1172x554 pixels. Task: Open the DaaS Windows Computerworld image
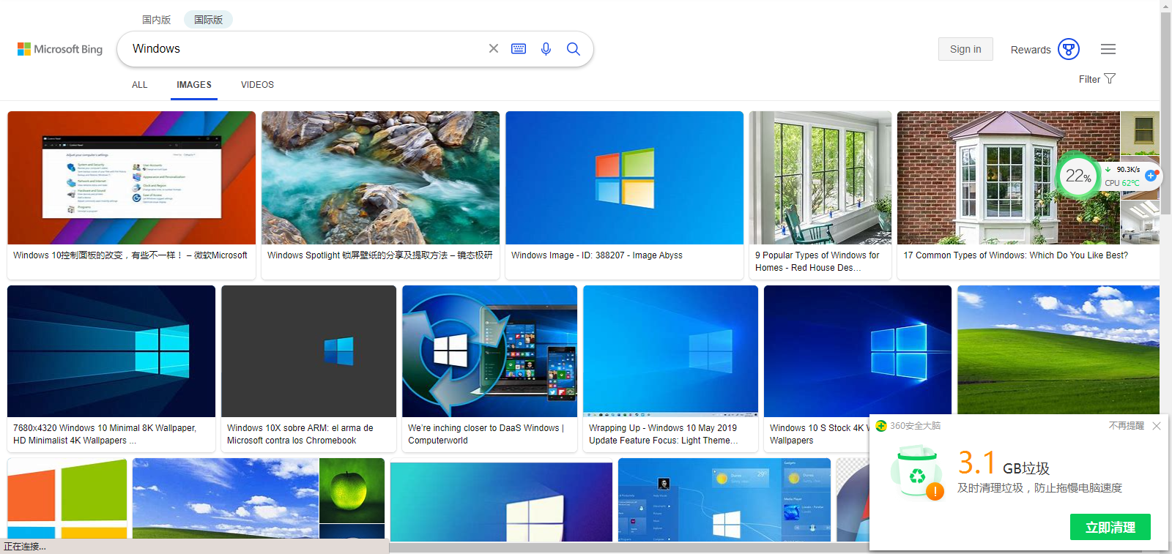pyautogui.click(x=489, y=351)
